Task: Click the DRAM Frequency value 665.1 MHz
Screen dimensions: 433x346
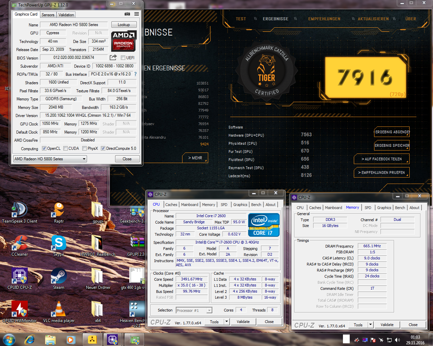Action: tap(372, 246)
